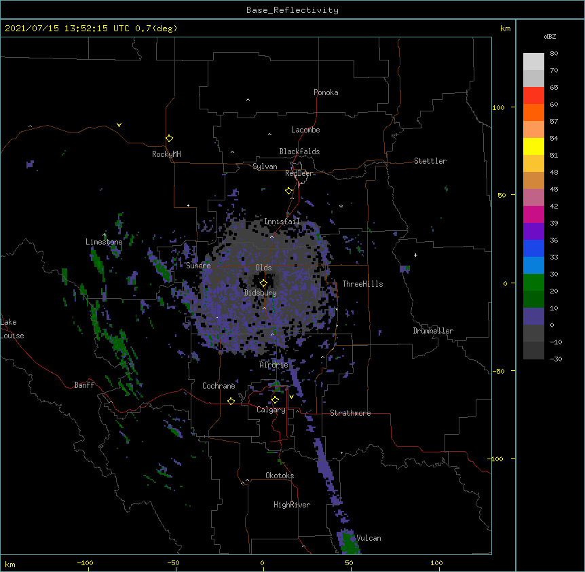Pick the lightest gray 80–70 dBZ legend swatch
Image resolution: width=585 pixels, height=572 pixels.
(533, 62)
